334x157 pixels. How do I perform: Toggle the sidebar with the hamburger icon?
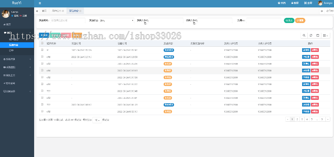pos(40,3)
